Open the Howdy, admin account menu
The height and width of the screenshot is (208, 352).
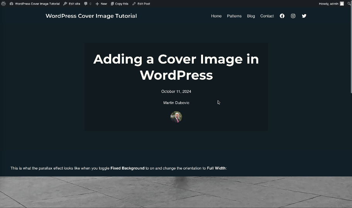(x=328, y=3)
